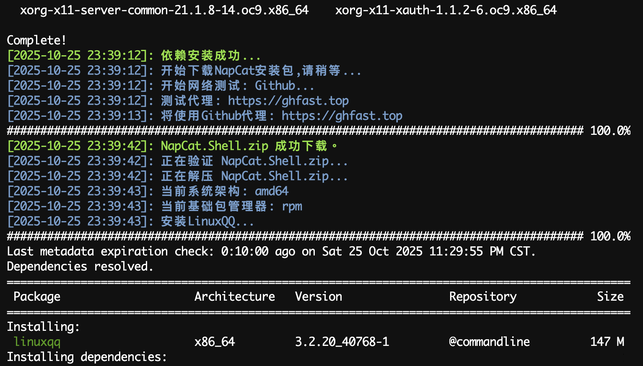Click the Package column header
Screen dimensions: 643x366
37,296
